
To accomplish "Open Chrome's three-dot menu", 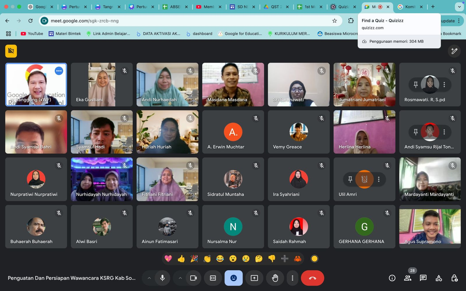I will click(459, 21).
